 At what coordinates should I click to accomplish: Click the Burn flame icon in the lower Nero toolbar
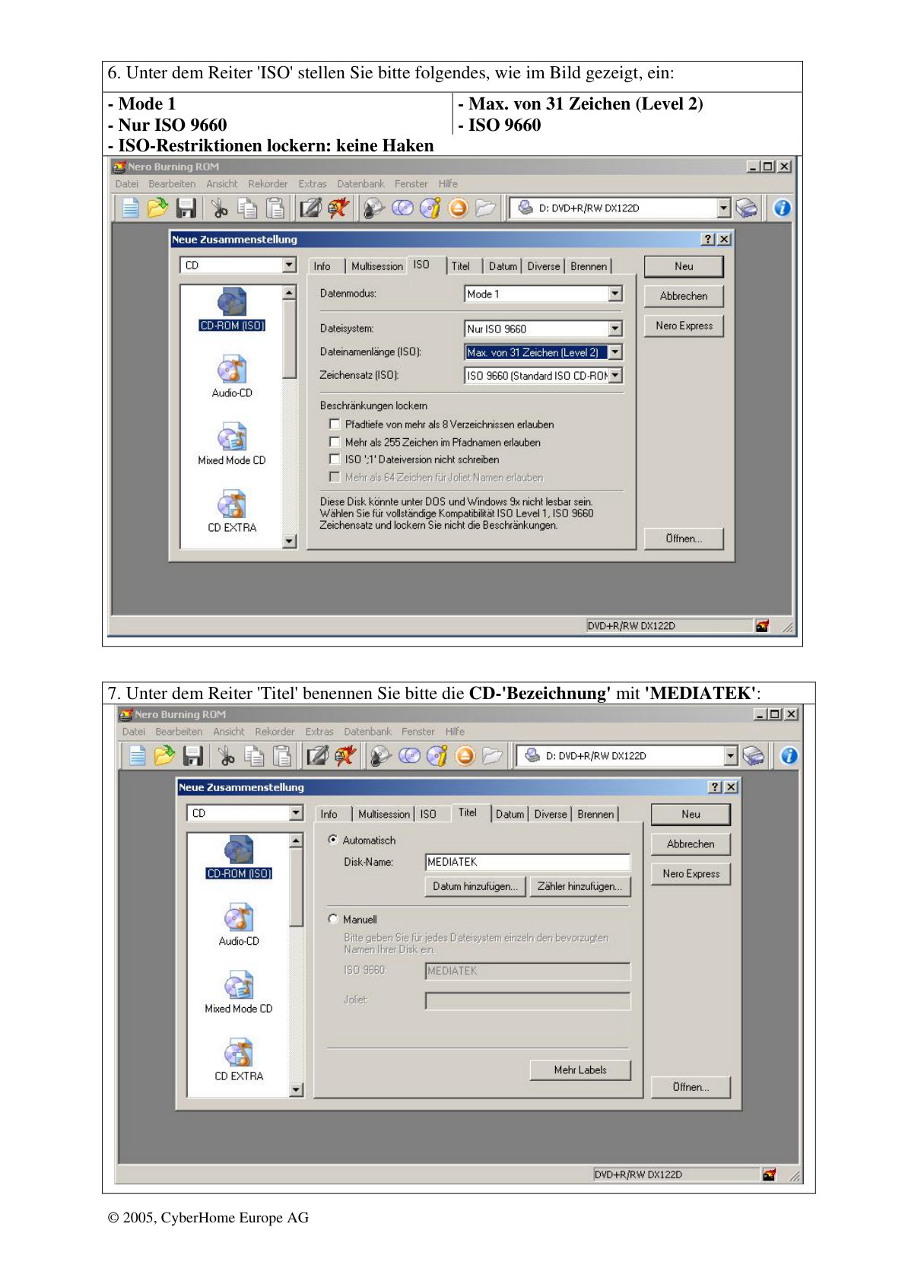[345, 755]
